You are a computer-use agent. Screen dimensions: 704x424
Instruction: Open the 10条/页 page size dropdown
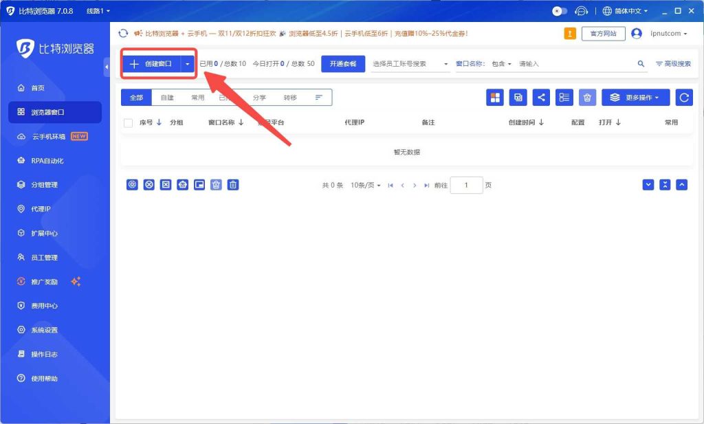(x=365, y=186)
